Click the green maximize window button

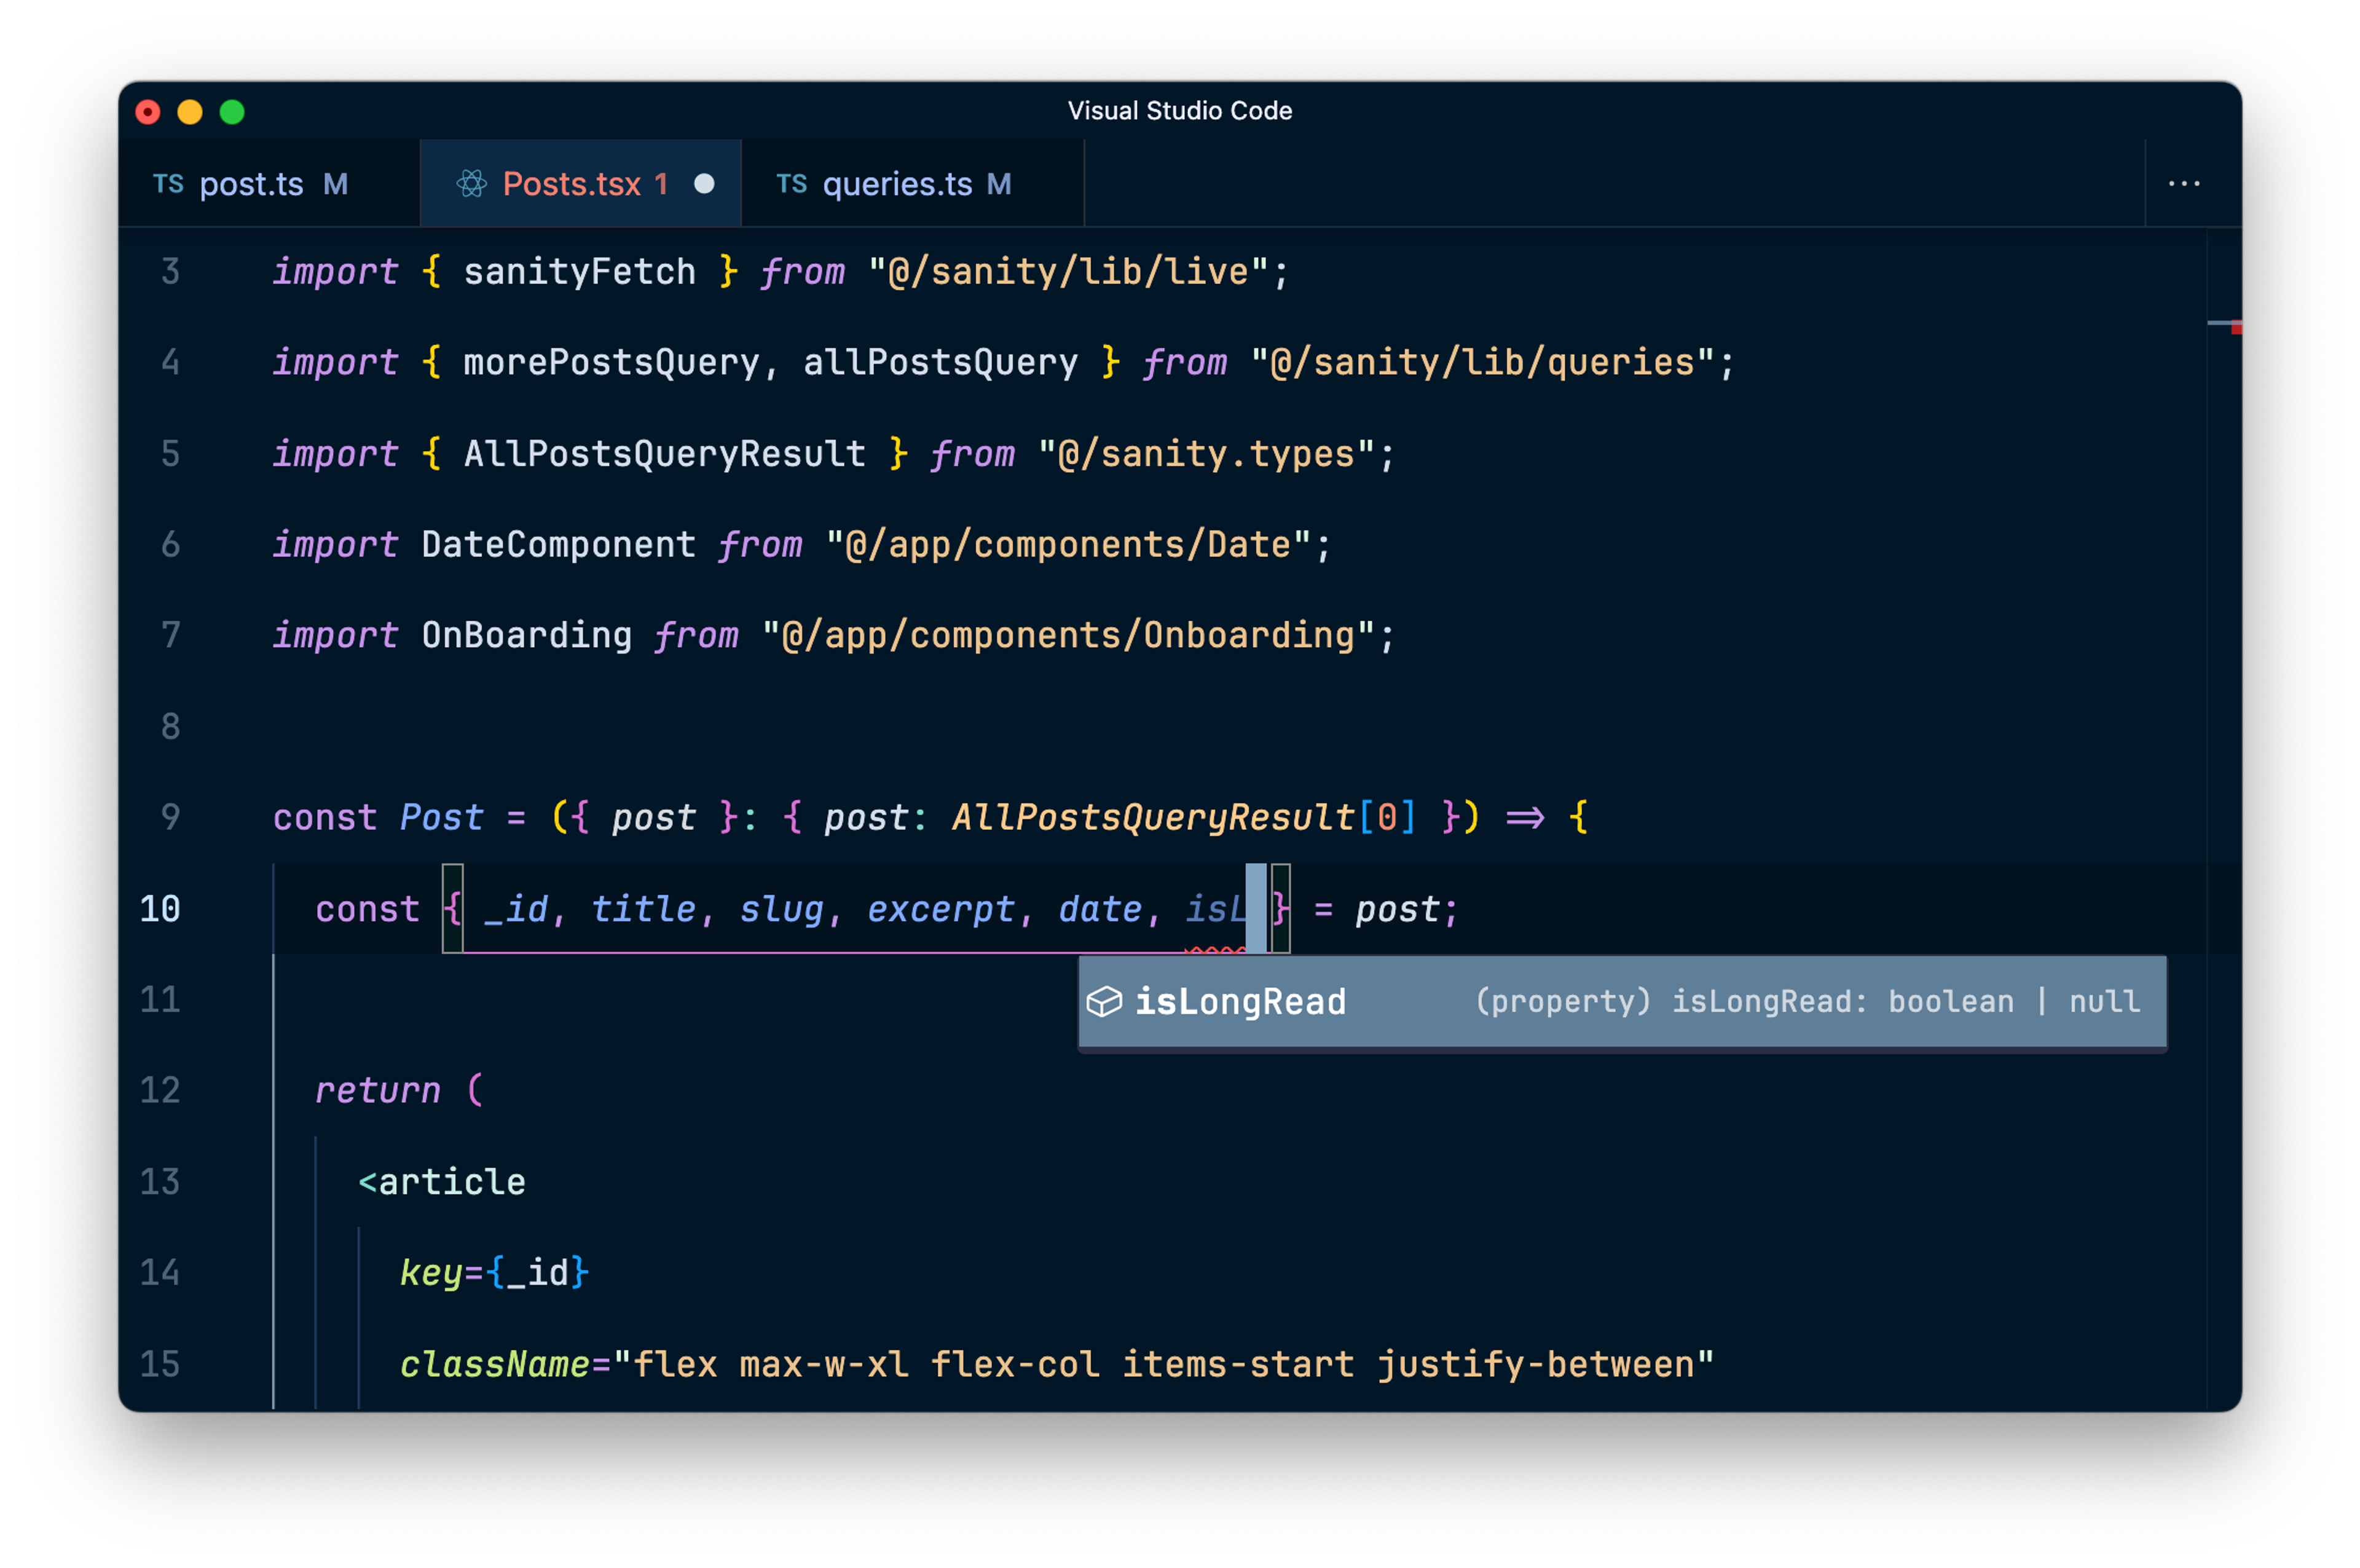click(x=232, y=112)
